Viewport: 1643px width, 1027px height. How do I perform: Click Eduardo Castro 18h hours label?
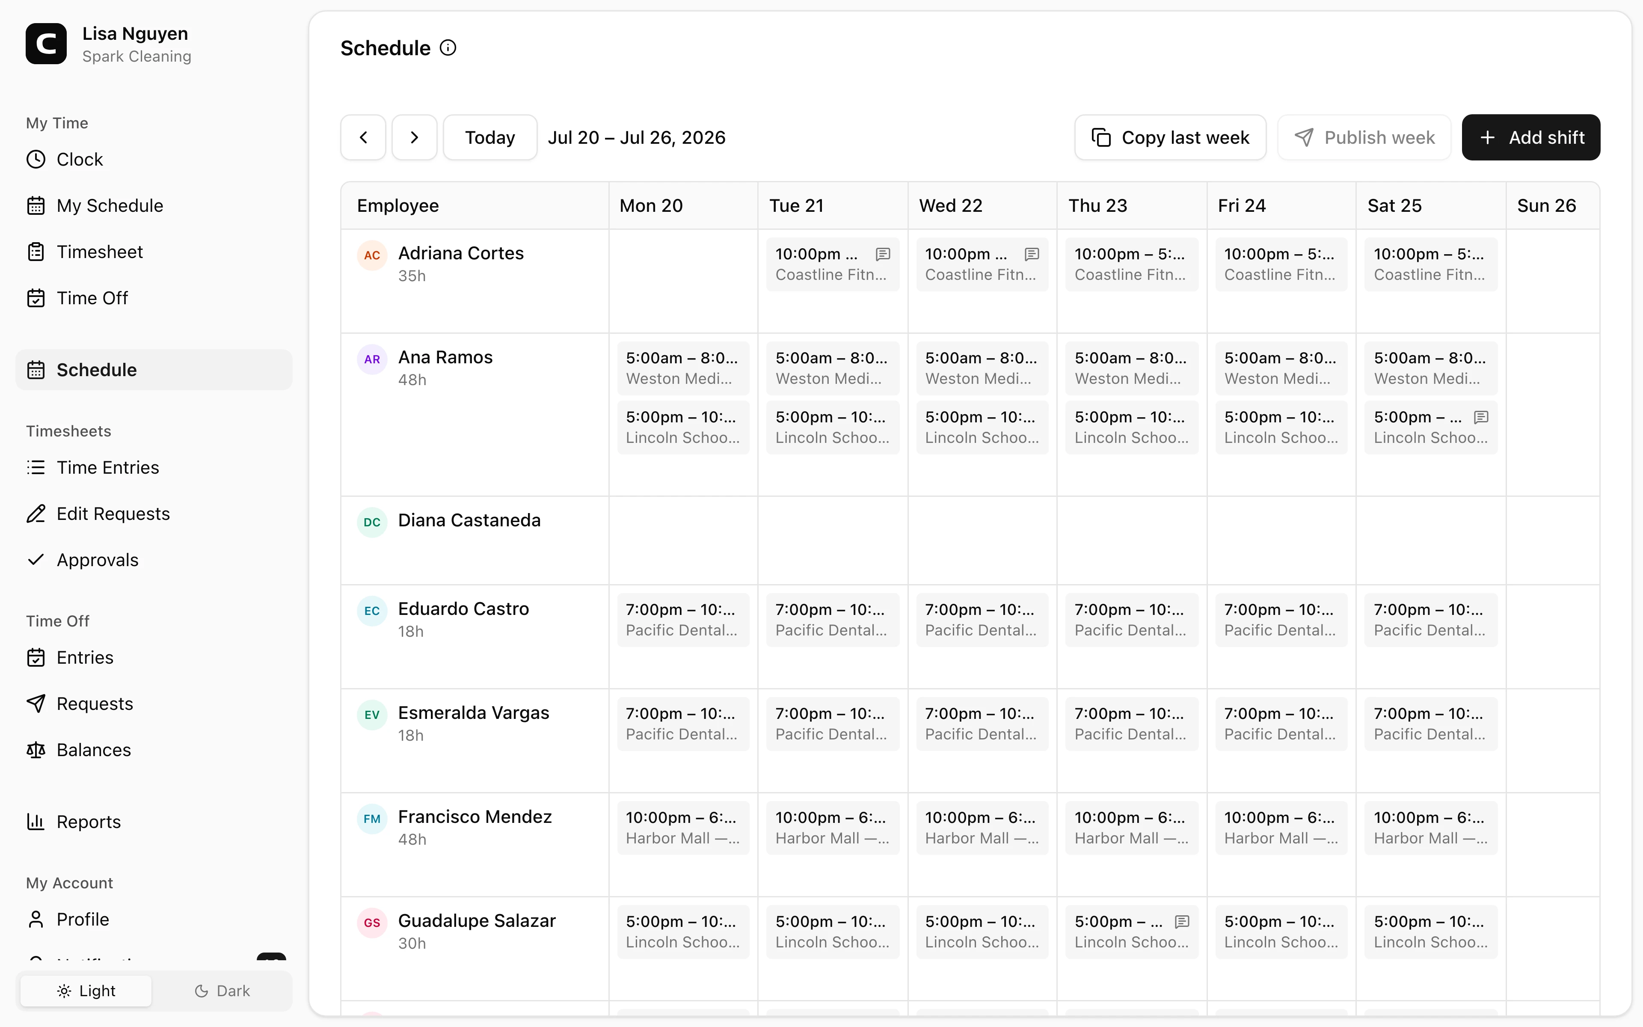tap(411, 632)
